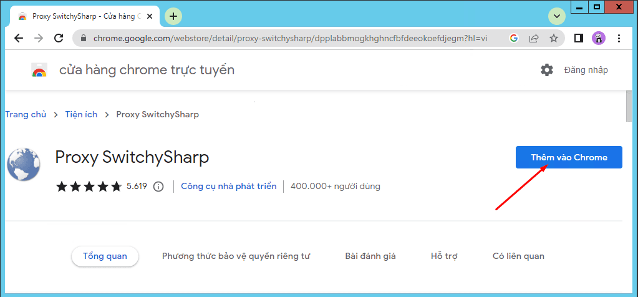Select the Proxy SwitchySharp browser tab
This screenshot has width=638, height=297.
[x=86, y=17]
